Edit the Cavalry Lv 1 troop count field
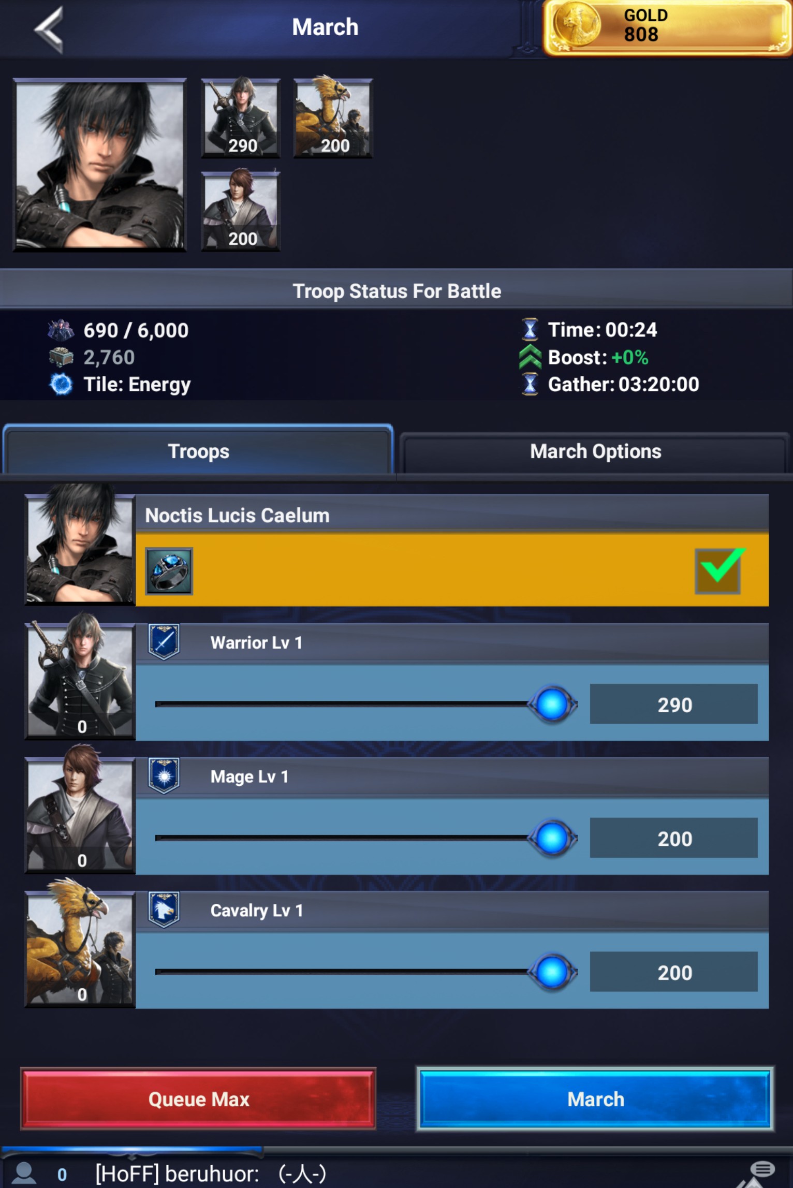The width and height of the screenshot is (793, 1188). (673, 972)
